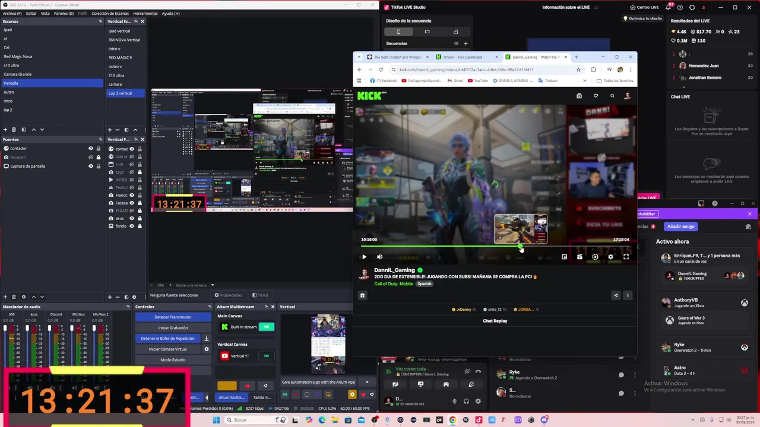The height and width of the screenshot is (427, 760).
Task: Open virtual camera settings gear icon
Action: [207, 349]
